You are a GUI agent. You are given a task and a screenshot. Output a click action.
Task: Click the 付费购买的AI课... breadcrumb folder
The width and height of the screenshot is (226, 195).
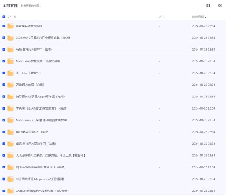(x=31, y=5)
